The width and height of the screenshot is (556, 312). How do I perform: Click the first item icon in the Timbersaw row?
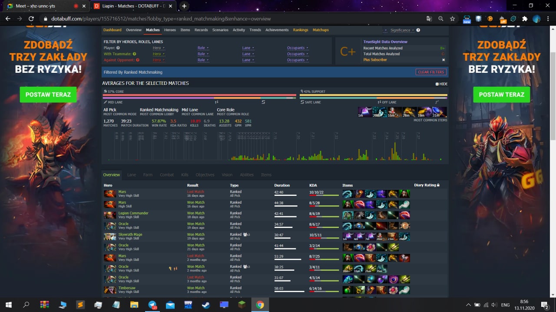347,289
